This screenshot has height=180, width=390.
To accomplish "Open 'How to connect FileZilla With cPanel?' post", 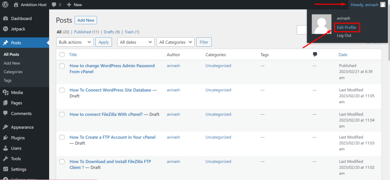I will [106, 114].
